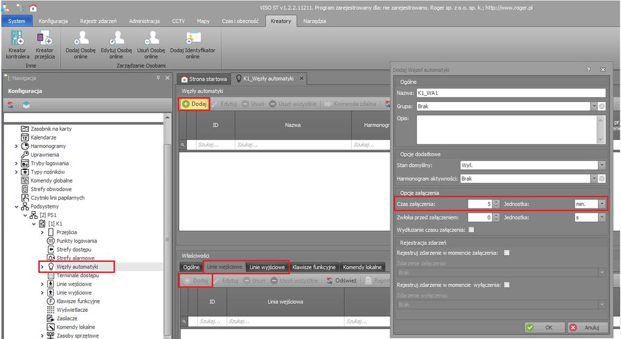Open Narzędzia ribbon tab
Image resolution: width=621 pixels, height=339 pixels.
tap(314, 21)
